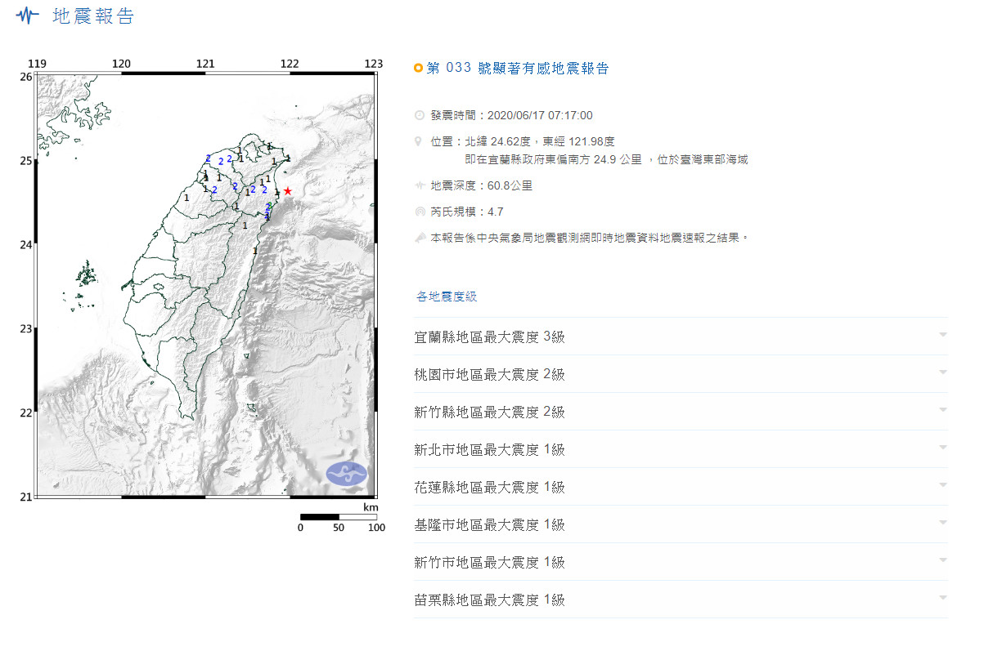Click the km scale bar below the map
Screen dimensions: 1002x651
point(338,517)
